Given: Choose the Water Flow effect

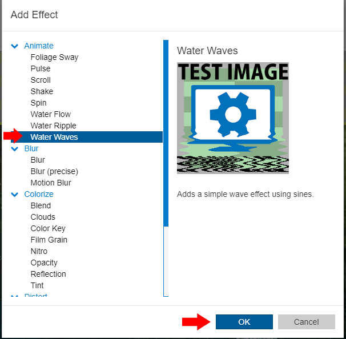Looking at the screenshot, I should [x=51, y=114].
